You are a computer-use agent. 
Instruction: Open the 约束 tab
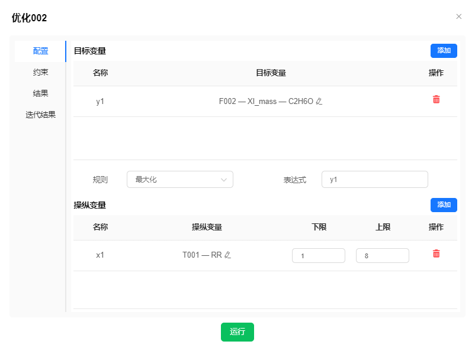point(40,72)
